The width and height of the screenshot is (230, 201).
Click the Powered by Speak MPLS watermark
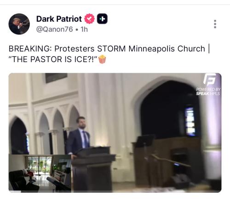click(x=208, y=92)
